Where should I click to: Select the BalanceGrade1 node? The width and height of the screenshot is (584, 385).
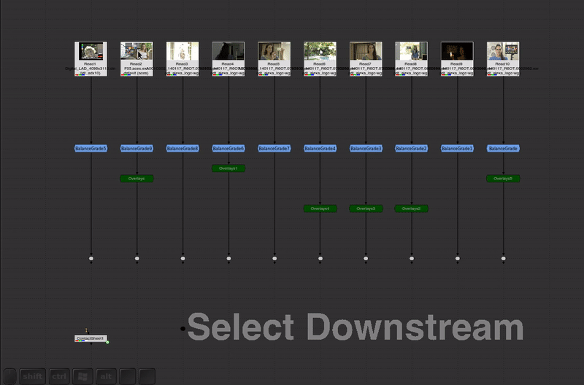458,149
